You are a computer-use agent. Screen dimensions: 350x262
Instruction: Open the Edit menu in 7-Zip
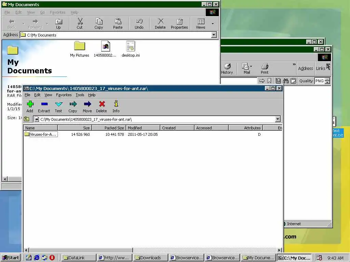point(37,95)
